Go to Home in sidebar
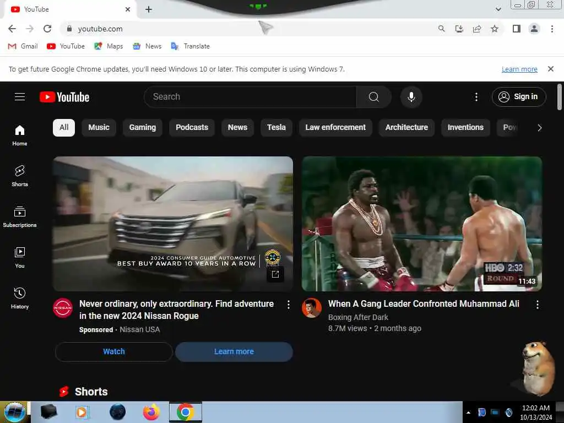This screenshot has height=423, width=564. pos(20,135)
